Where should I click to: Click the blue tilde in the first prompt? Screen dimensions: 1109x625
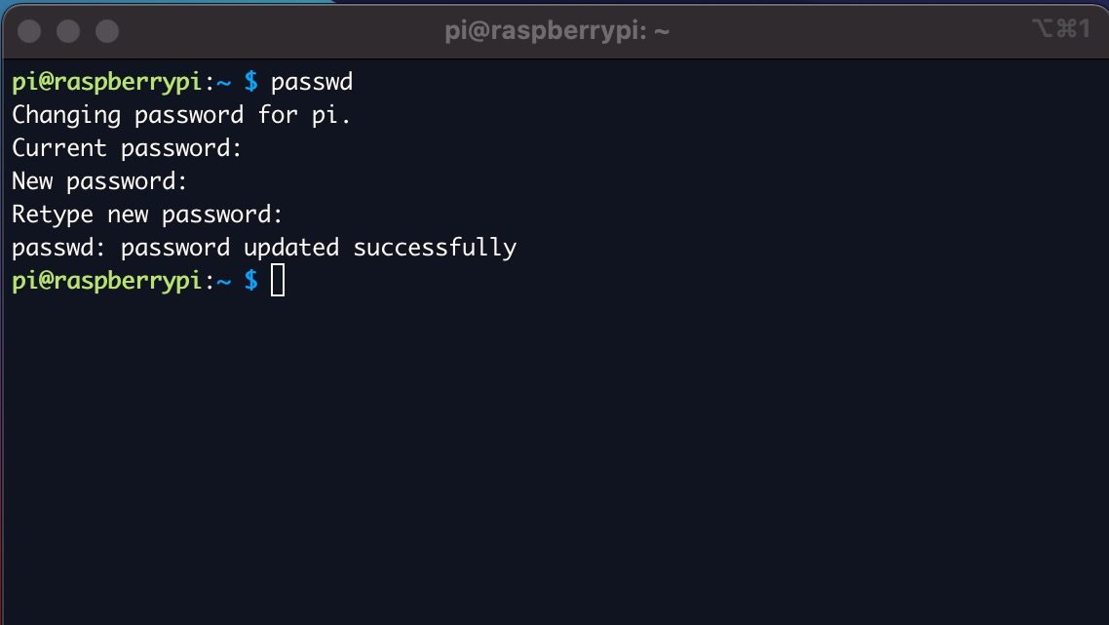pyautogui.click(x=223, y=83)
